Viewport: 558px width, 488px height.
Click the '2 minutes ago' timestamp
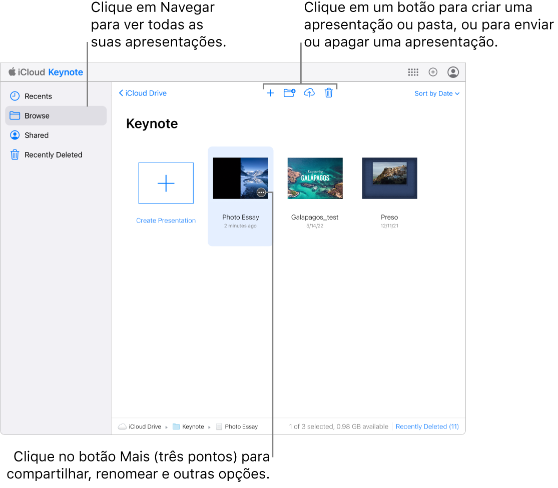[240, 225]
